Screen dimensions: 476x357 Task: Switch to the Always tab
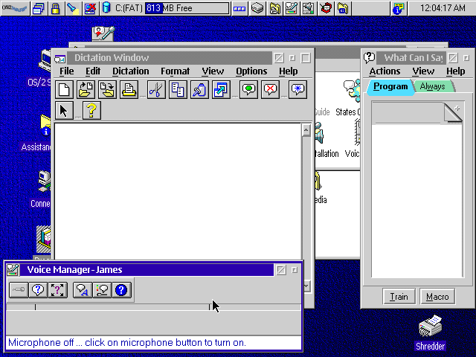pos(432,87)
